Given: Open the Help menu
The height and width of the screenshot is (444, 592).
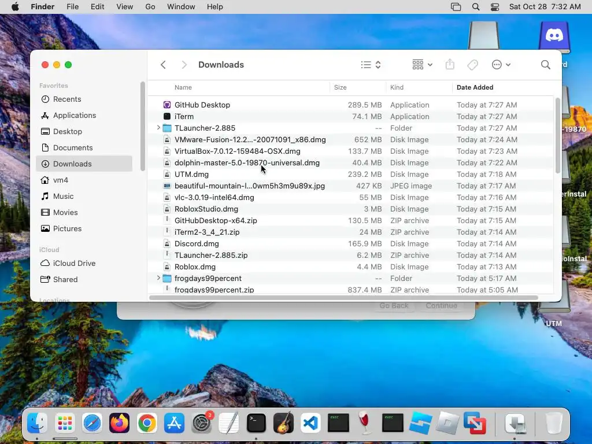Looking at the screenshot, I should [215, 7].
